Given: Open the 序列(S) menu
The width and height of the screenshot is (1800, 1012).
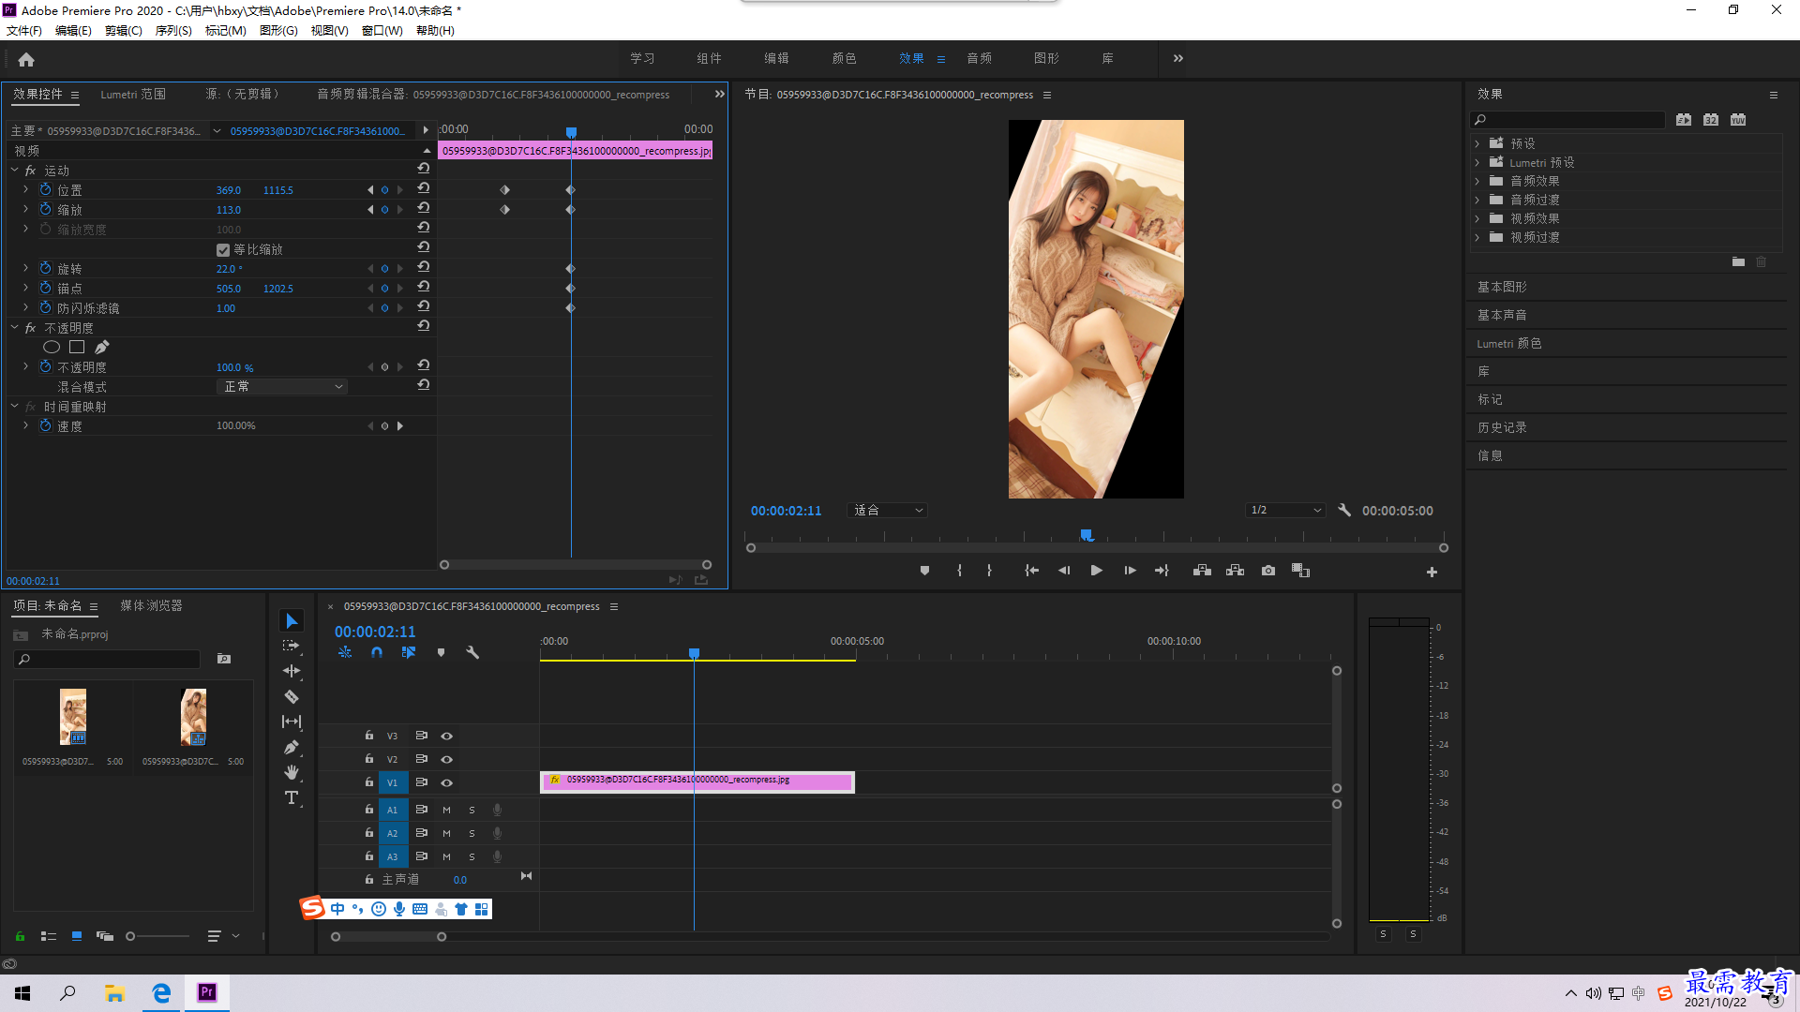Looking at the screenshot, I should point(173,31).
